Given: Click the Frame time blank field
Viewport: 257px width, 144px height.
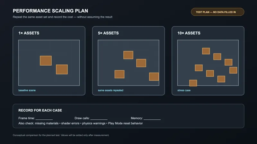Looking at the screenshot, I should (44, 118).
